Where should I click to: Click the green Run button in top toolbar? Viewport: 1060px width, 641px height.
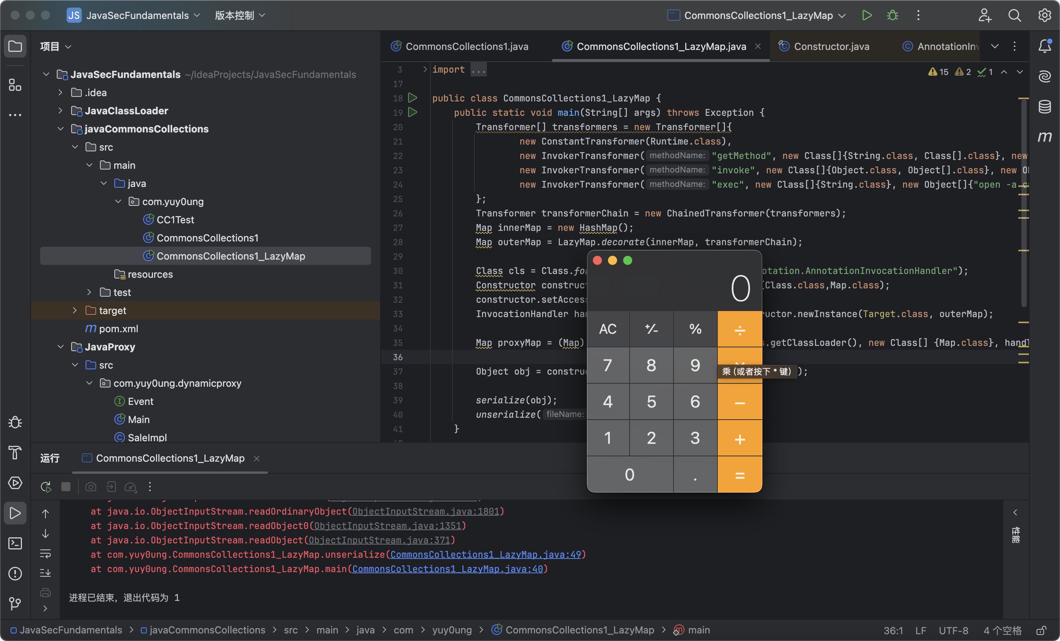867,16
